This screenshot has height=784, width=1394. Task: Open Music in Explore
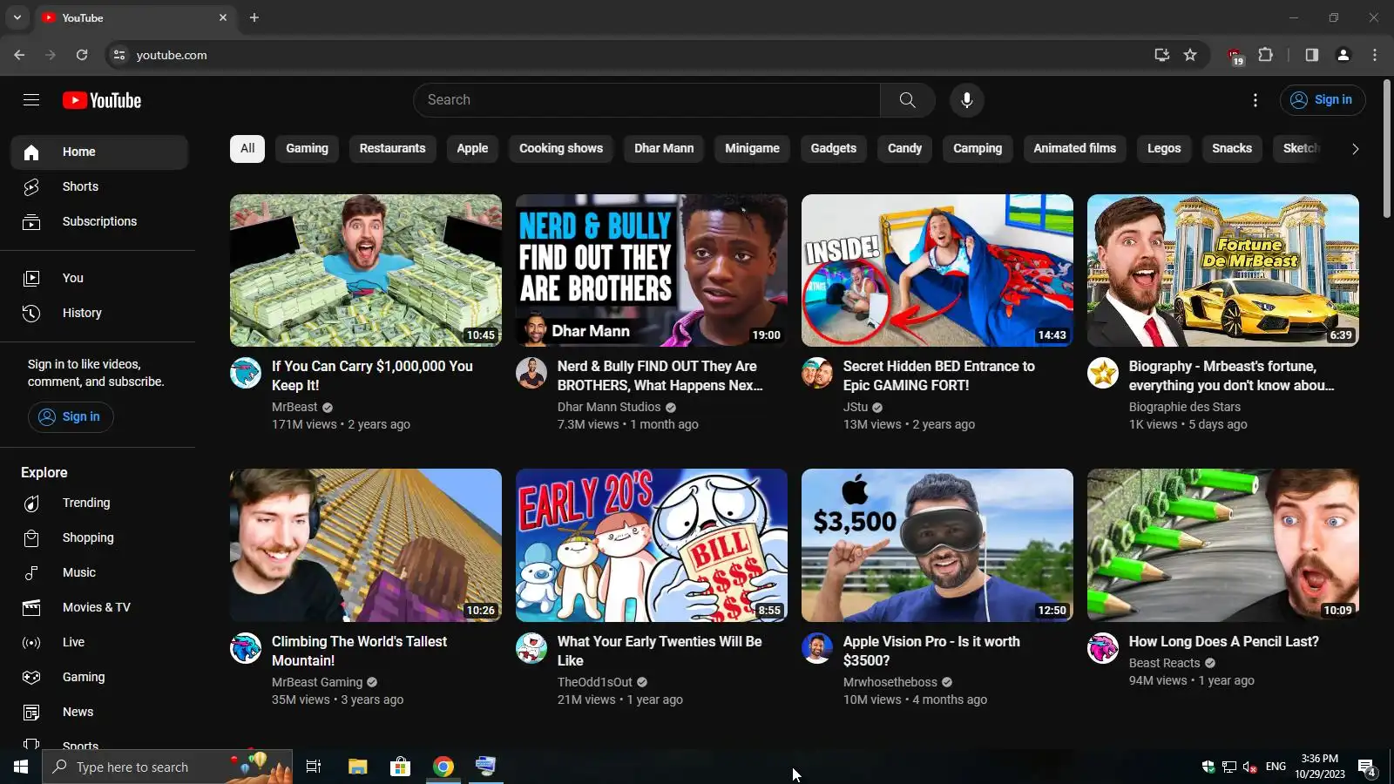click(x=99, y=572)
